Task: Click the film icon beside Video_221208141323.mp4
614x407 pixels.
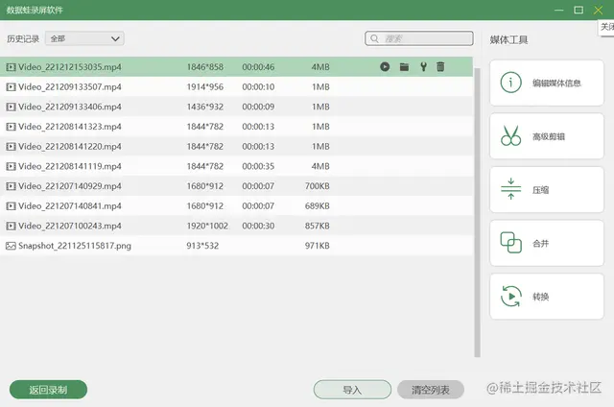Action: (x=11, y=127)
